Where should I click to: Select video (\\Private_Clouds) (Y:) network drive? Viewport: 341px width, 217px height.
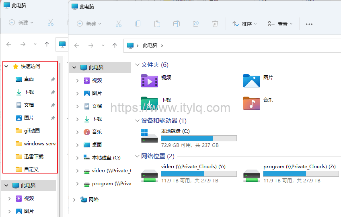pyautogui.click(x=189, y=174)
